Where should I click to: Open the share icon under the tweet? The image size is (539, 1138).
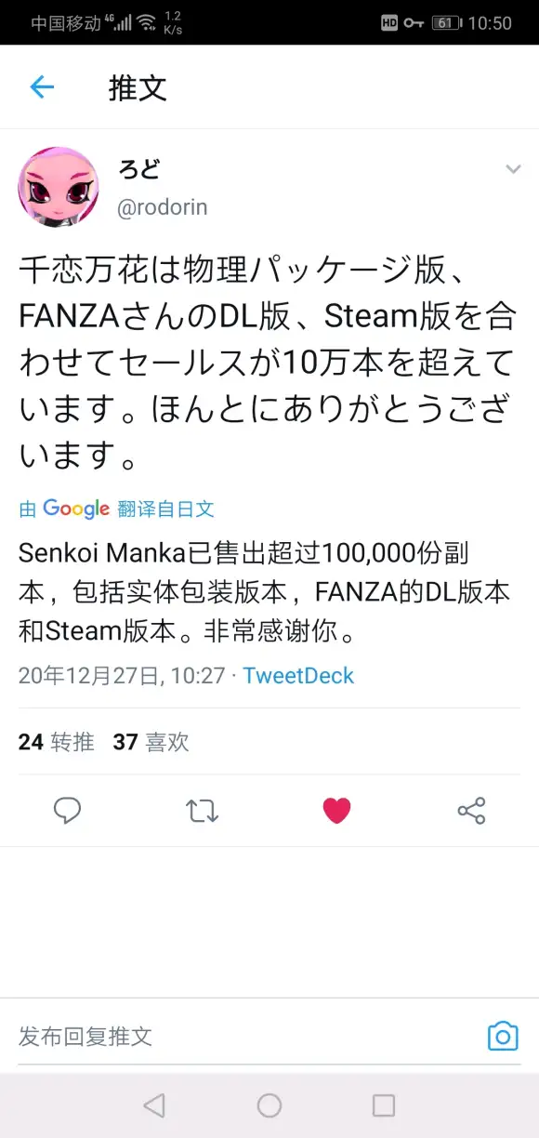coord(471,811)
